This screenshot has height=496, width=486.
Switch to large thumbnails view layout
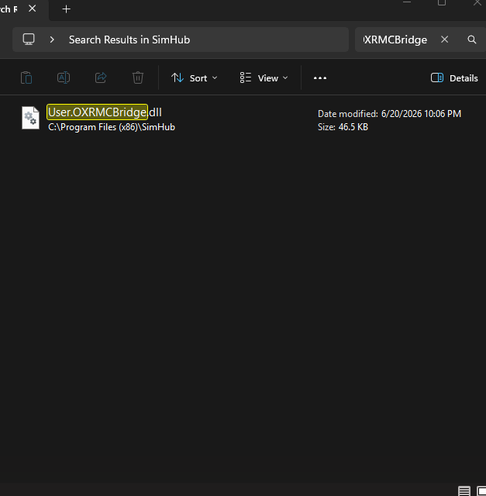click(x=481, y=491)
